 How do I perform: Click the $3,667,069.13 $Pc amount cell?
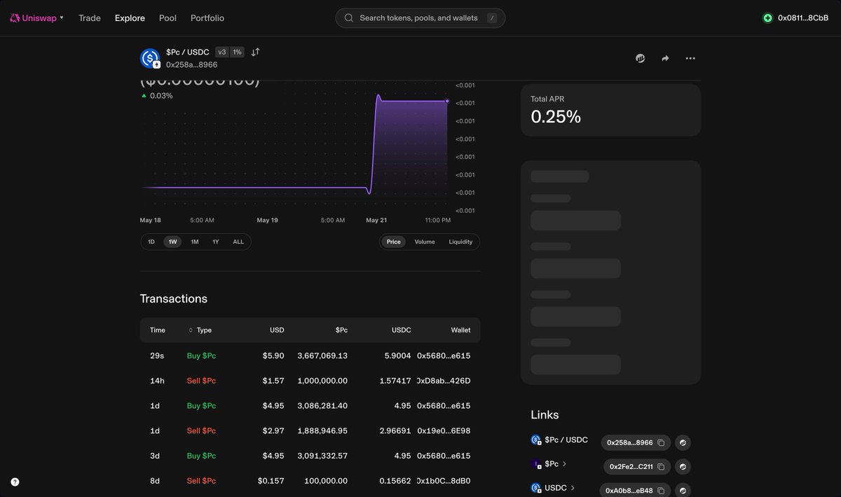click(x=322, y=356)
